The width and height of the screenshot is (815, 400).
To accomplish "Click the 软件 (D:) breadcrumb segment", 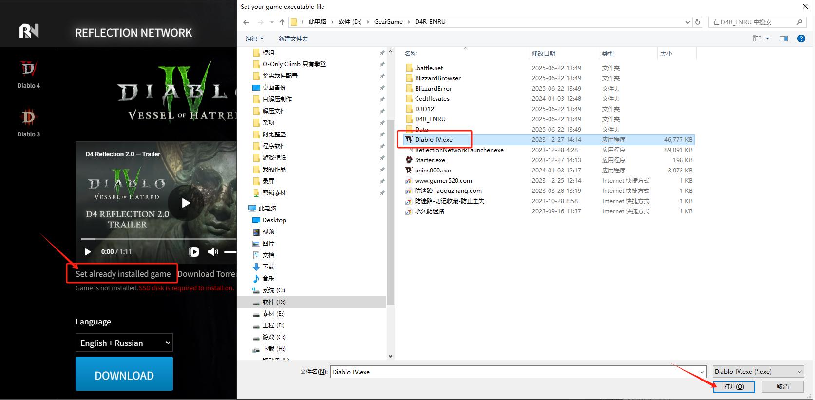I will click(x=350, y=22).
